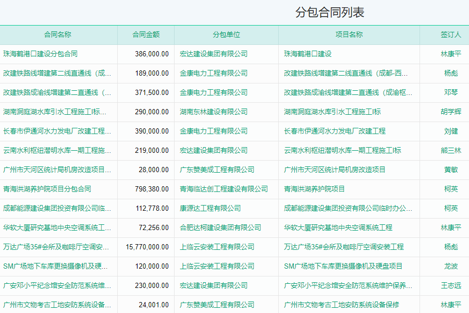Viewport: 469px width, 313px height.
Task: Select amount 230,000.00
Action: (x=152, y=286)
